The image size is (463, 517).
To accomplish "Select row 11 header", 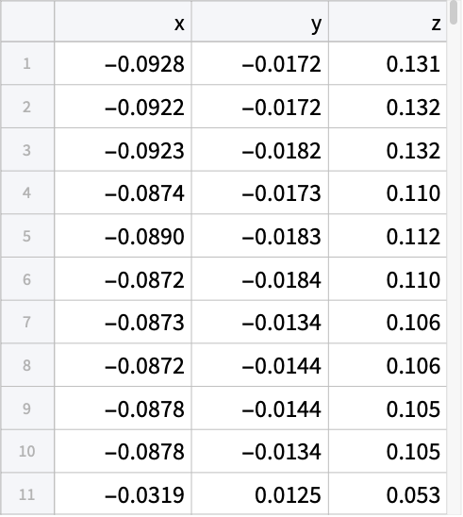I will click(27, 494).
